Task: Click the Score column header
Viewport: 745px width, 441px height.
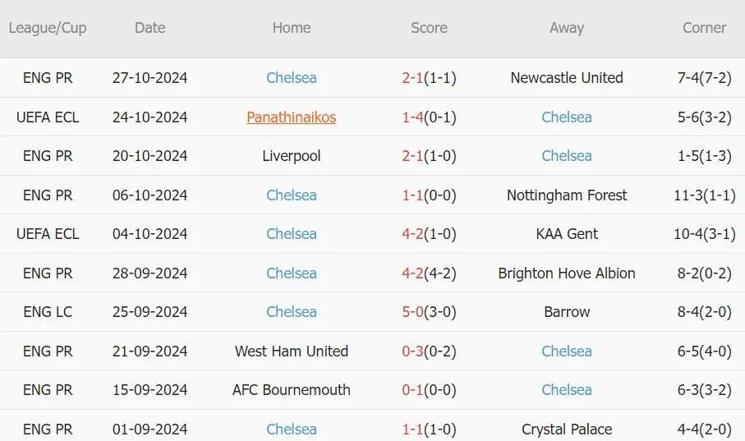Action: (429, 28)
